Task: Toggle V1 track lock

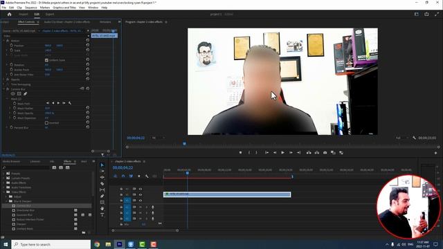Action: [x=121, y=201]
